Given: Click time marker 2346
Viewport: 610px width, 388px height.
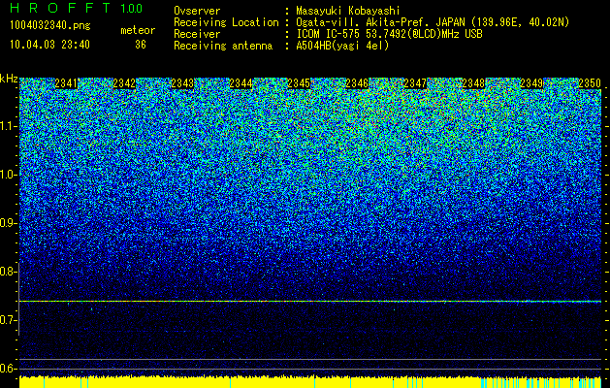Looking at the screenshot, I should 357,83.
